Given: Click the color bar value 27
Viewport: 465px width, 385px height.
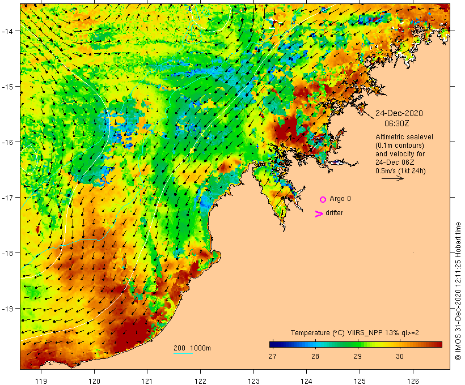Looking at the screenshot, I should pos(273,356).
